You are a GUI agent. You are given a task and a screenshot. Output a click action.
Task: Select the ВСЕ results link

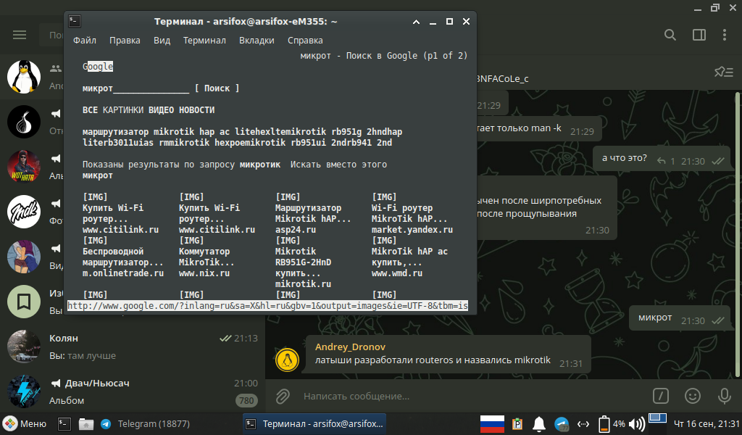(x=90, y=109)
